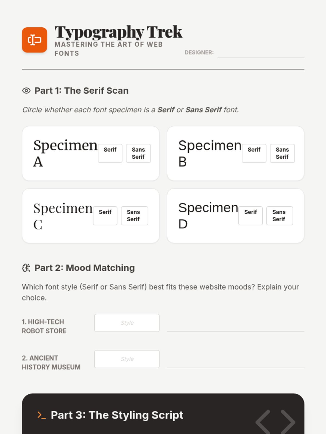Click the eye icon beside Part 1
The image size is (326, 434).
(x=26, y=91)
